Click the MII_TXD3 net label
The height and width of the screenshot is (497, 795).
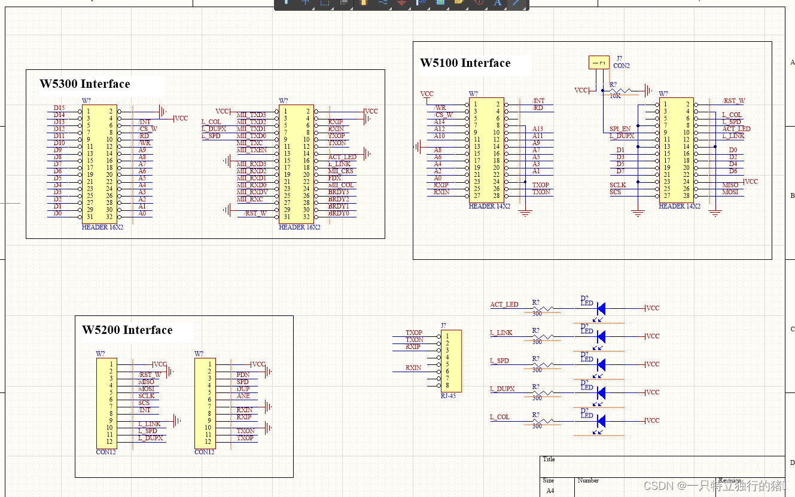(x=251, y=115)
